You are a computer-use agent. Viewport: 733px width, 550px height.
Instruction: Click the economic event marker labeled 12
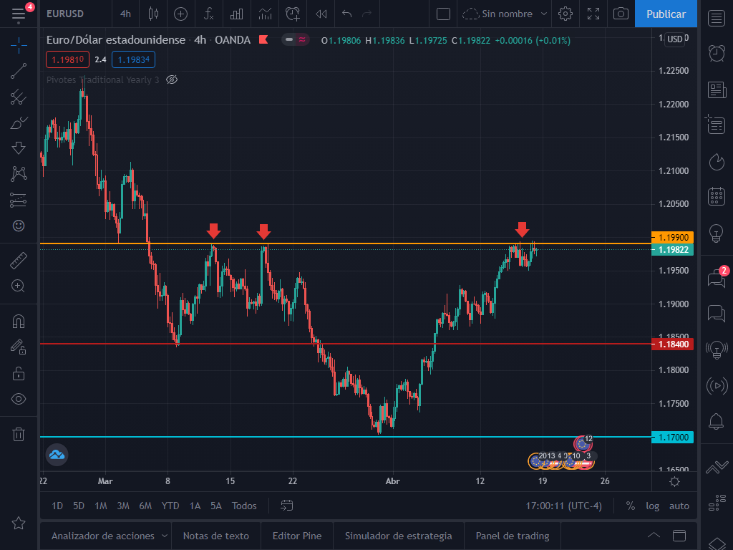point(583,443)
